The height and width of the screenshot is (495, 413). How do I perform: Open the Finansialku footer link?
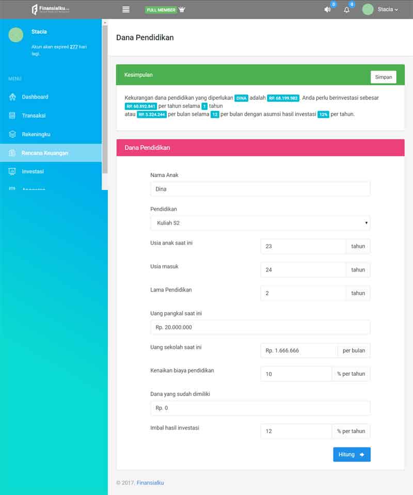(x=150, y=483)
